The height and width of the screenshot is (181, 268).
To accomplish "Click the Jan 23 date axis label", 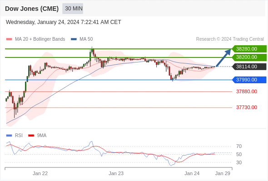I will point(116,173).
